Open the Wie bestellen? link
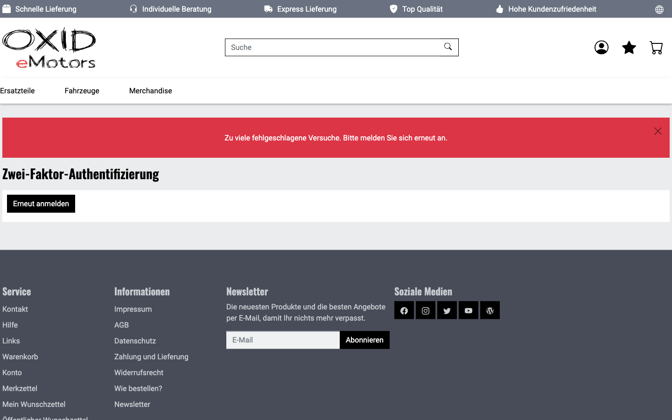This screenshot has width=672, height=420. point(138,388)
